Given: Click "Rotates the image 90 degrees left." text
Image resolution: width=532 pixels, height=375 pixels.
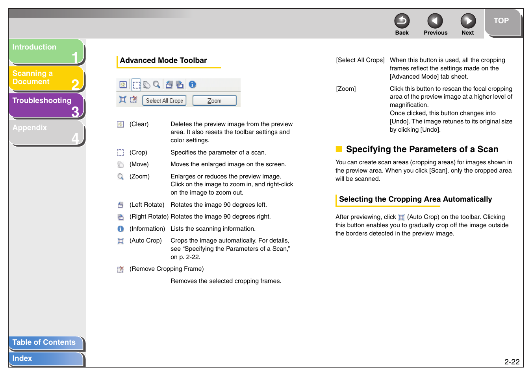Looking at the screenshot, I should tap(219, 205).
